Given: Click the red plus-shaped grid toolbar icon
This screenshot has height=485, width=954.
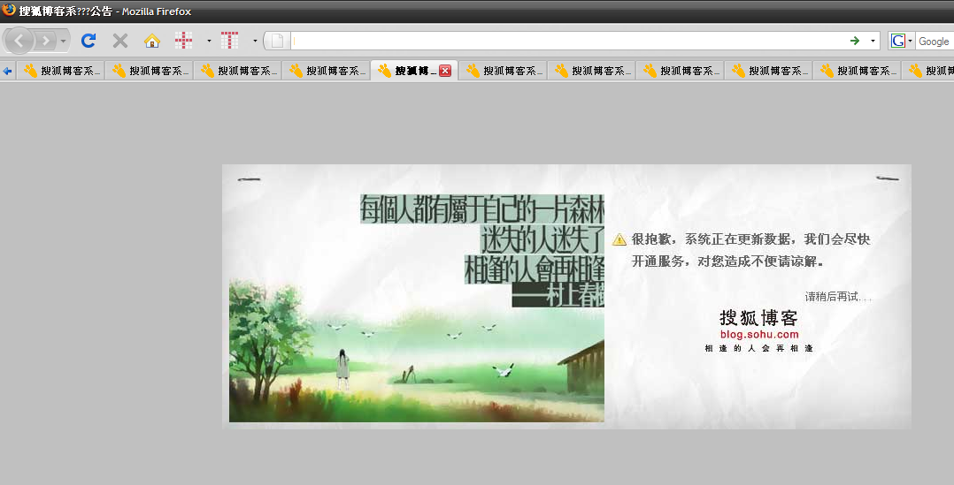Looking at the screenshot, I should point(184,41).
